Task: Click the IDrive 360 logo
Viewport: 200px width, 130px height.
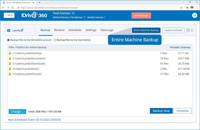Action: (34, 15)
